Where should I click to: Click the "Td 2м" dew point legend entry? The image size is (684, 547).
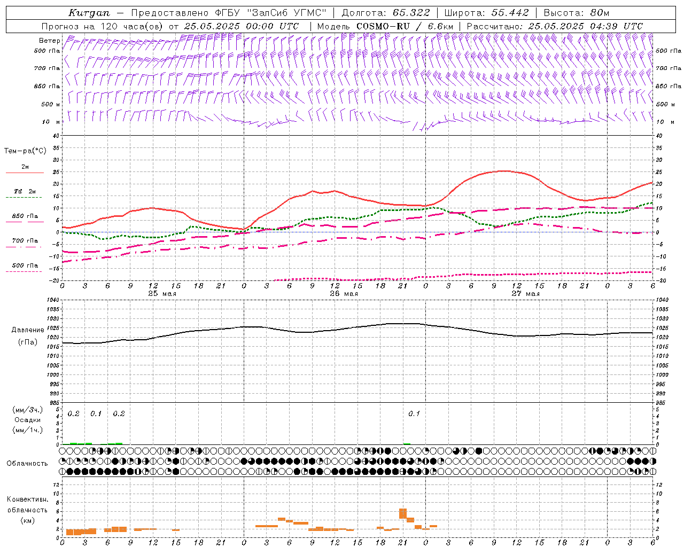tap(25, 191)
